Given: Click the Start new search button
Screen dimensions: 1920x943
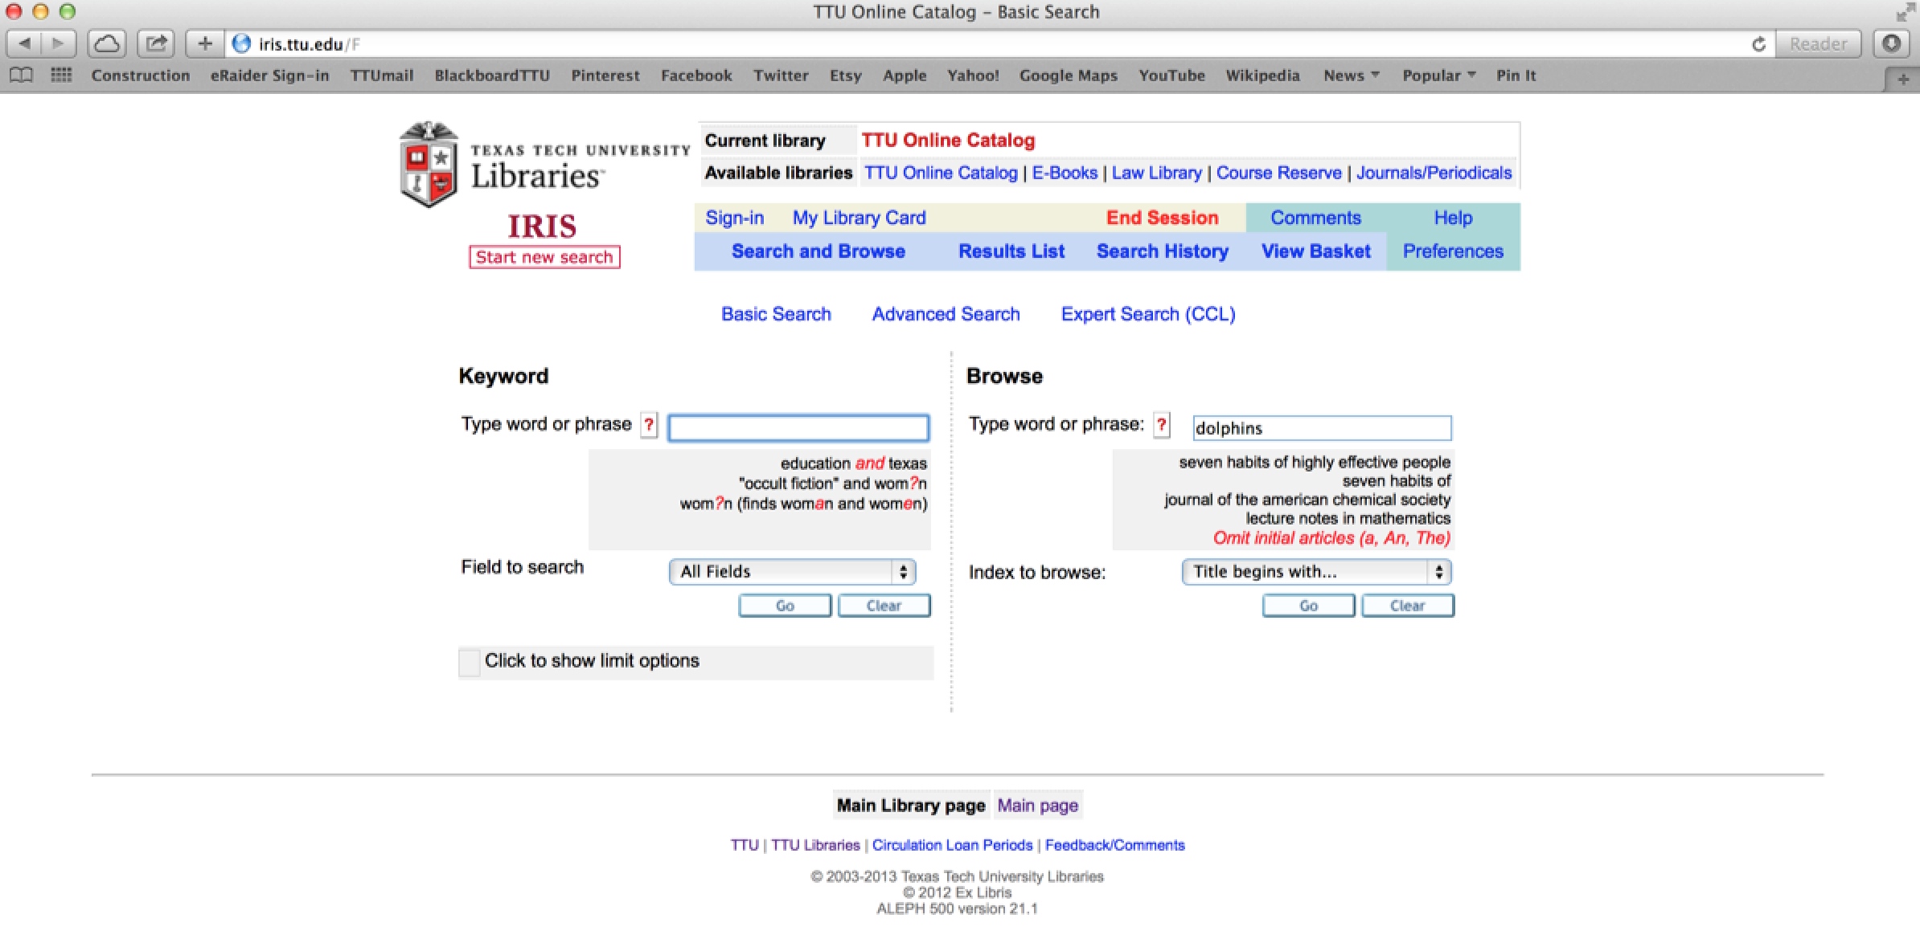Looking at the screenshot, I should coord(544,257).
